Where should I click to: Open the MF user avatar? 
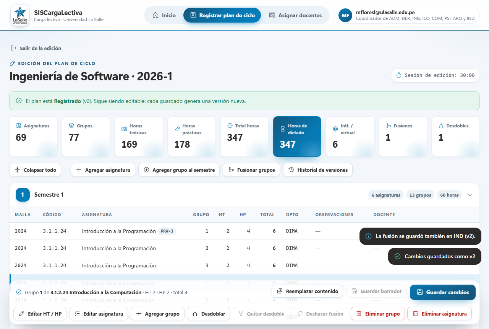(345, 15)
